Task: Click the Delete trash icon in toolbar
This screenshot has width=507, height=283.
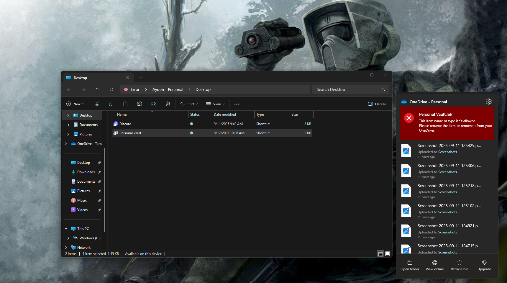Action: click(x=168, y=104)
